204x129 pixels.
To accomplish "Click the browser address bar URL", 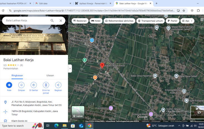I will [x=94, y=11].
